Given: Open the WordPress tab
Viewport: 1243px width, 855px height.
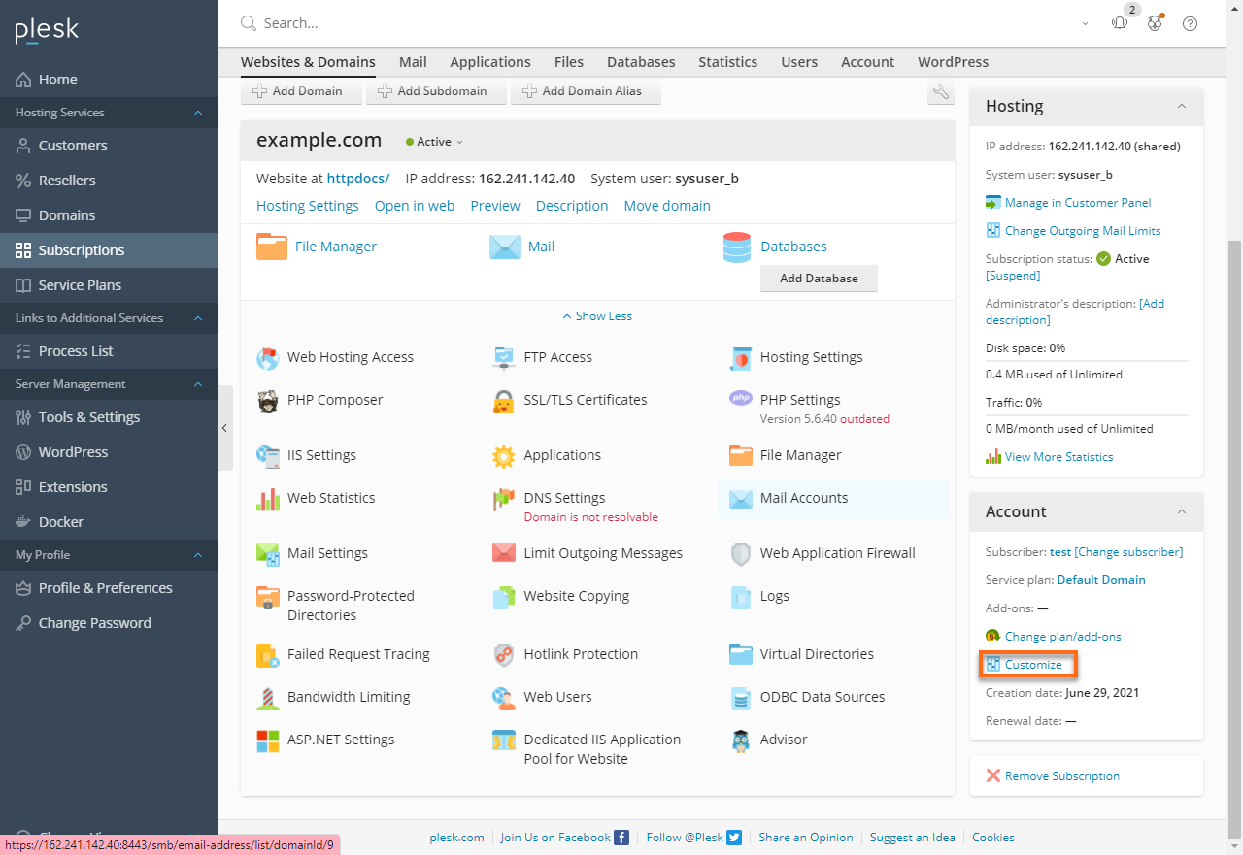Looking at the screenshot, I should tap(953, 61).
